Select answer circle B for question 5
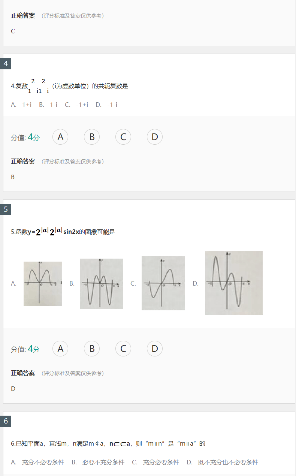Screen dimensions: 296x476 click(91, 349)
